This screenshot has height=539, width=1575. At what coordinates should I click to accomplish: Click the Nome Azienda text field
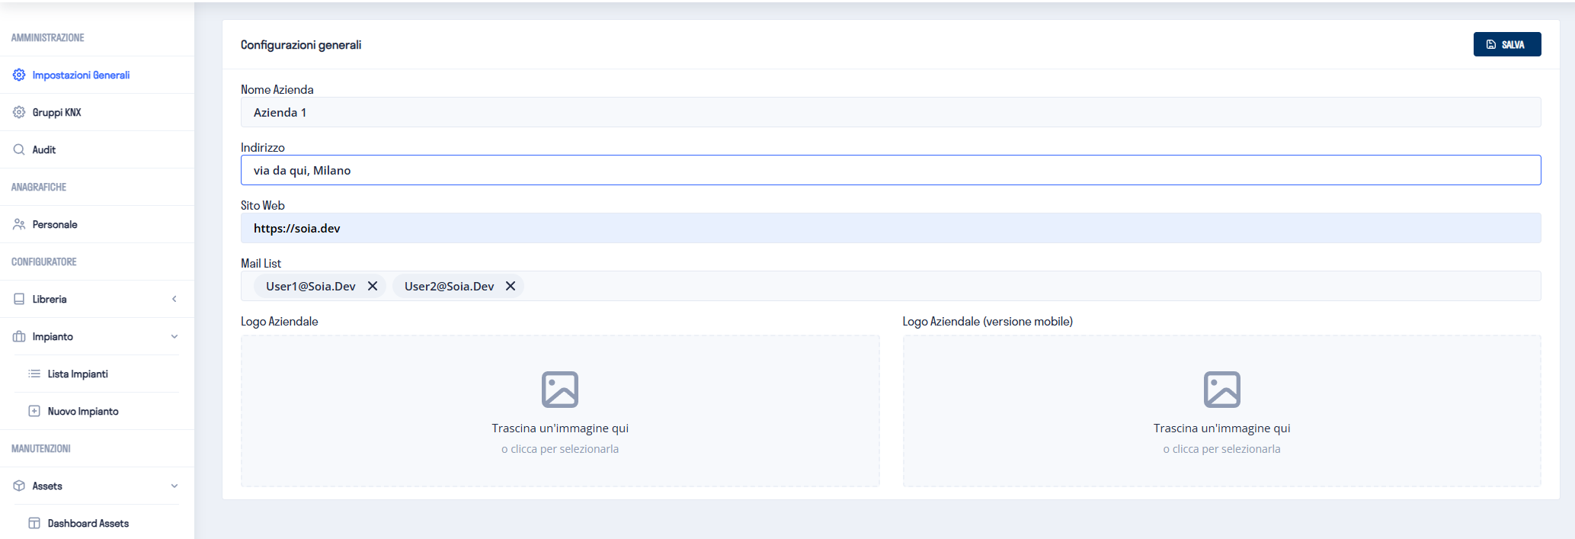[890, 112]
